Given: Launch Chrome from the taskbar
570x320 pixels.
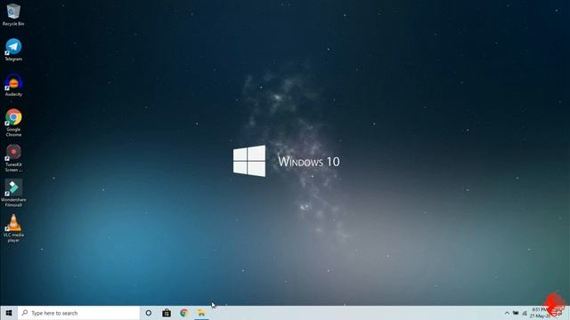Looking at the screenshot, I should [184, 313].
